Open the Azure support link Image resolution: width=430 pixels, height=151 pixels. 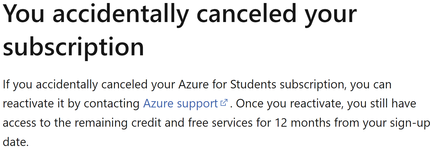(x=180, y=104)
